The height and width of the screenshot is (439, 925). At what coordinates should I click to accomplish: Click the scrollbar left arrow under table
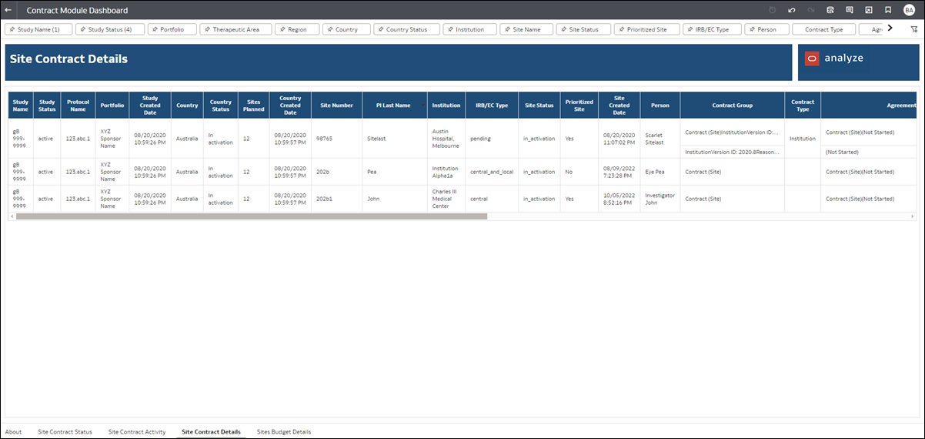[12, 216]
